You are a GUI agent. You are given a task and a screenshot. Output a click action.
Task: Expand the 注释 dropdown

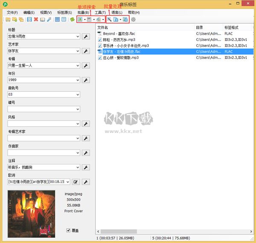[78, 167]
